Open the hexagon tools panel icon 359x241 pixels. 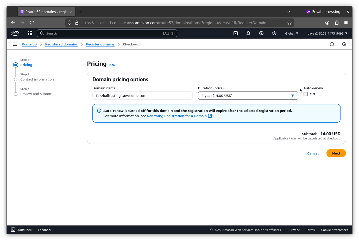(x=344, y=44)
